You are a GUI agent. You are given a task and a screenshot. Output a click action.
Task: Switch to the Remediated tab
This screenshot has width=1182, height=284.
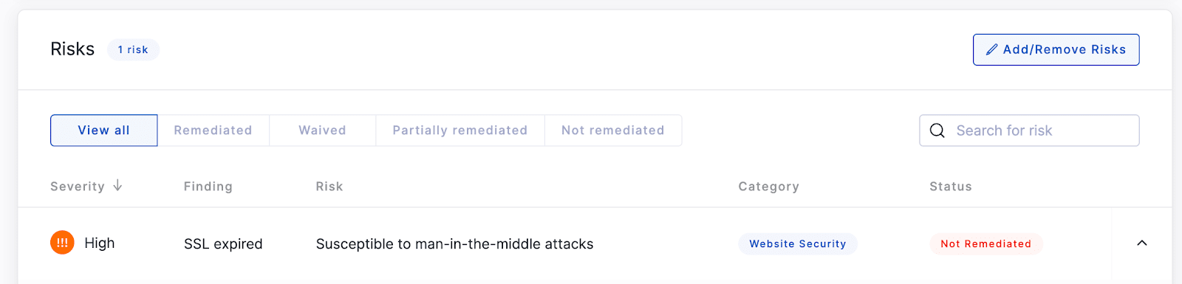(x=213, y=131)
